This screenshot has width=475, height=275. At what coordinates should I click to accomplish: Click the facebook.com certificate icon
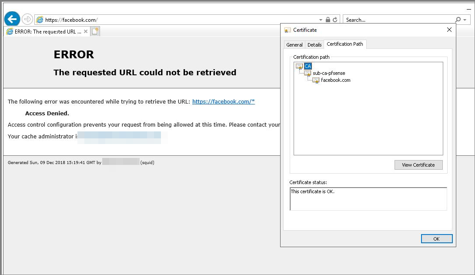coord(316,80)
